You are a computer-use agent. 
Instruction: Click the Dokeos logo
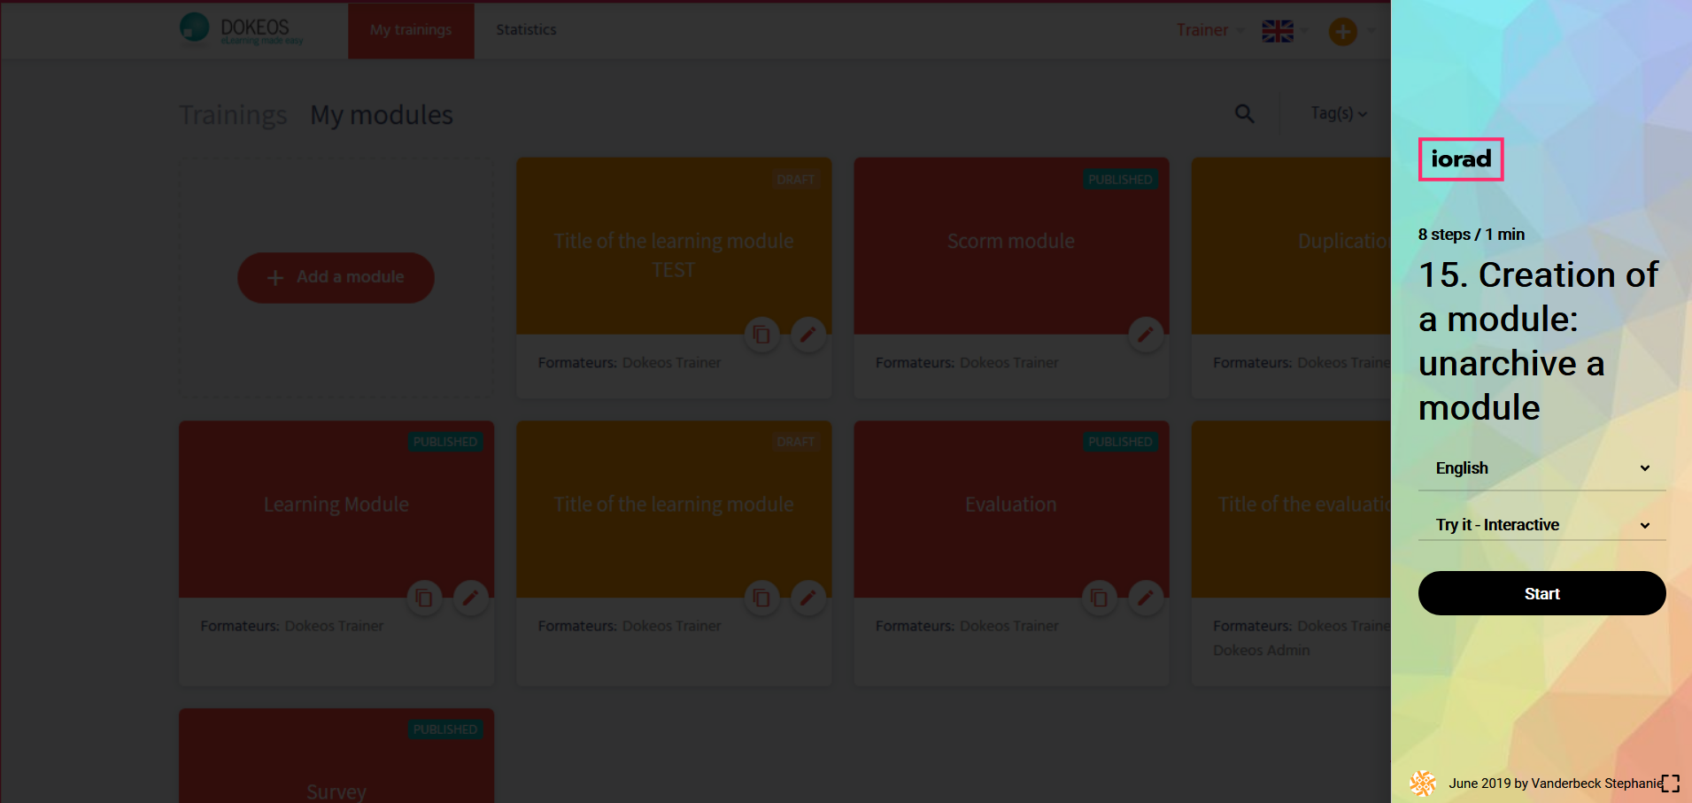[241, 29]
